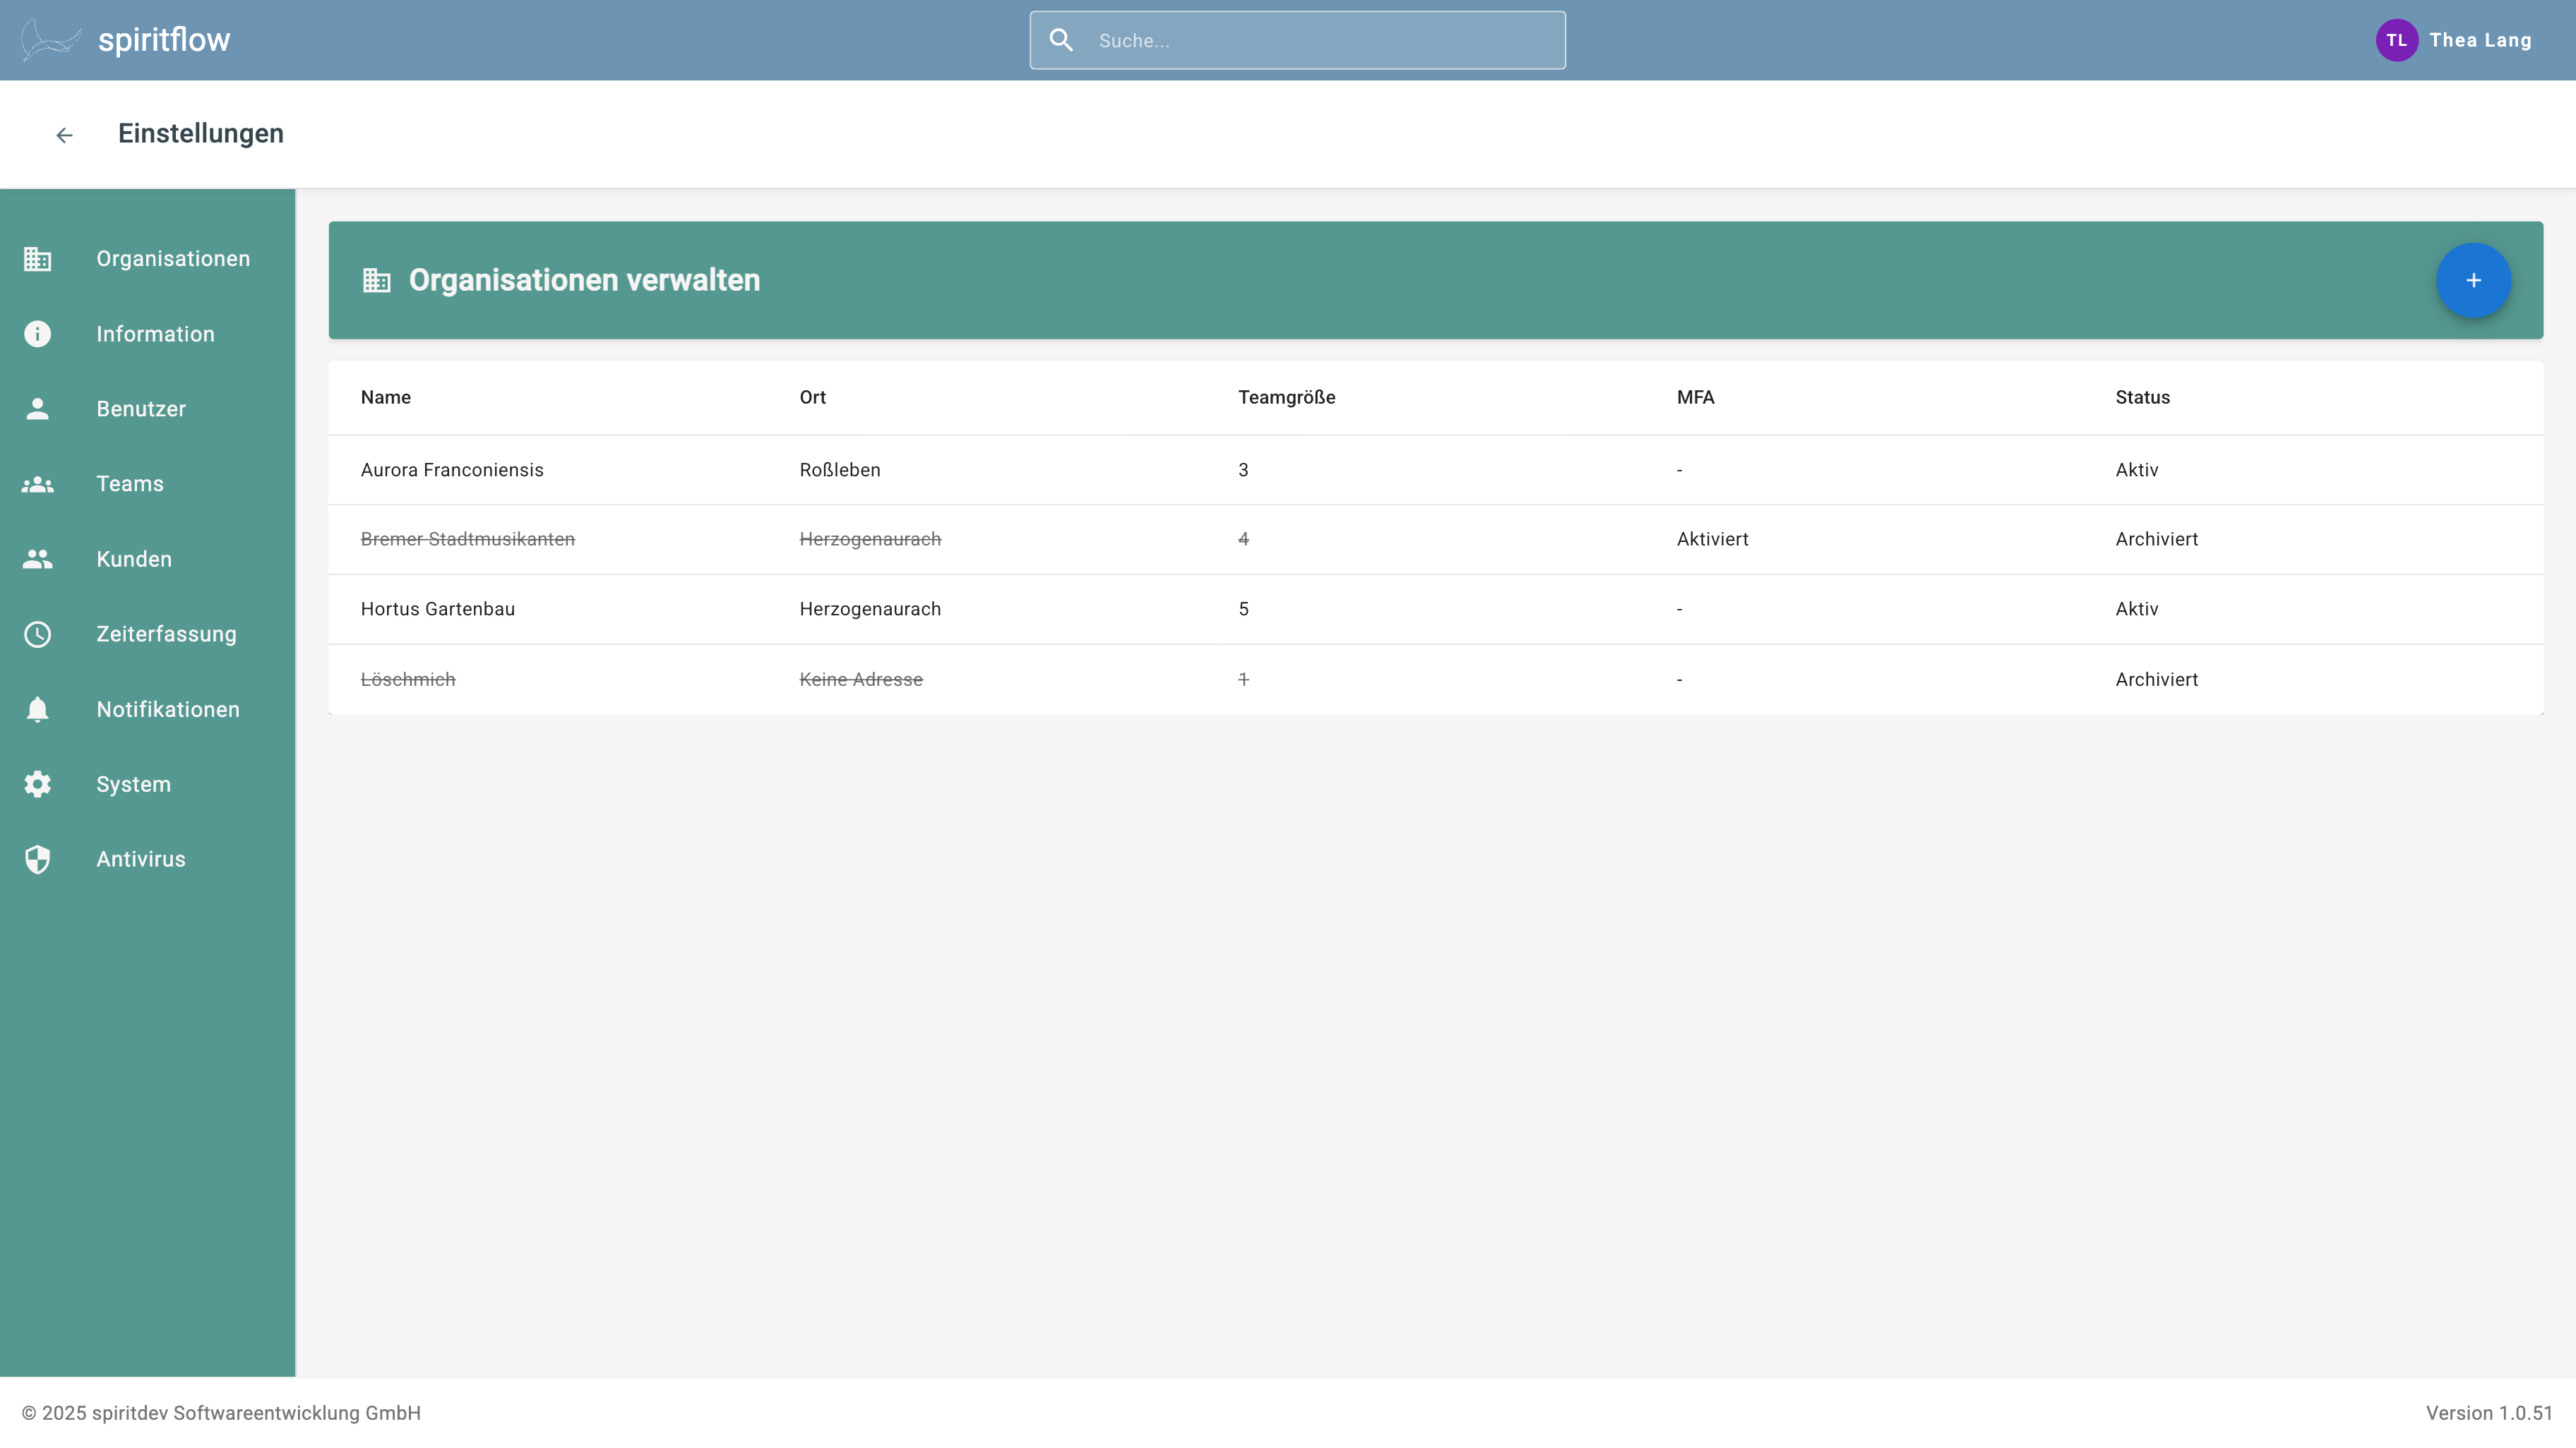This screenshot has width=2576, height=1448.
Task: Click Archiviert status of Löschmich
Action: click(2156, 680)
